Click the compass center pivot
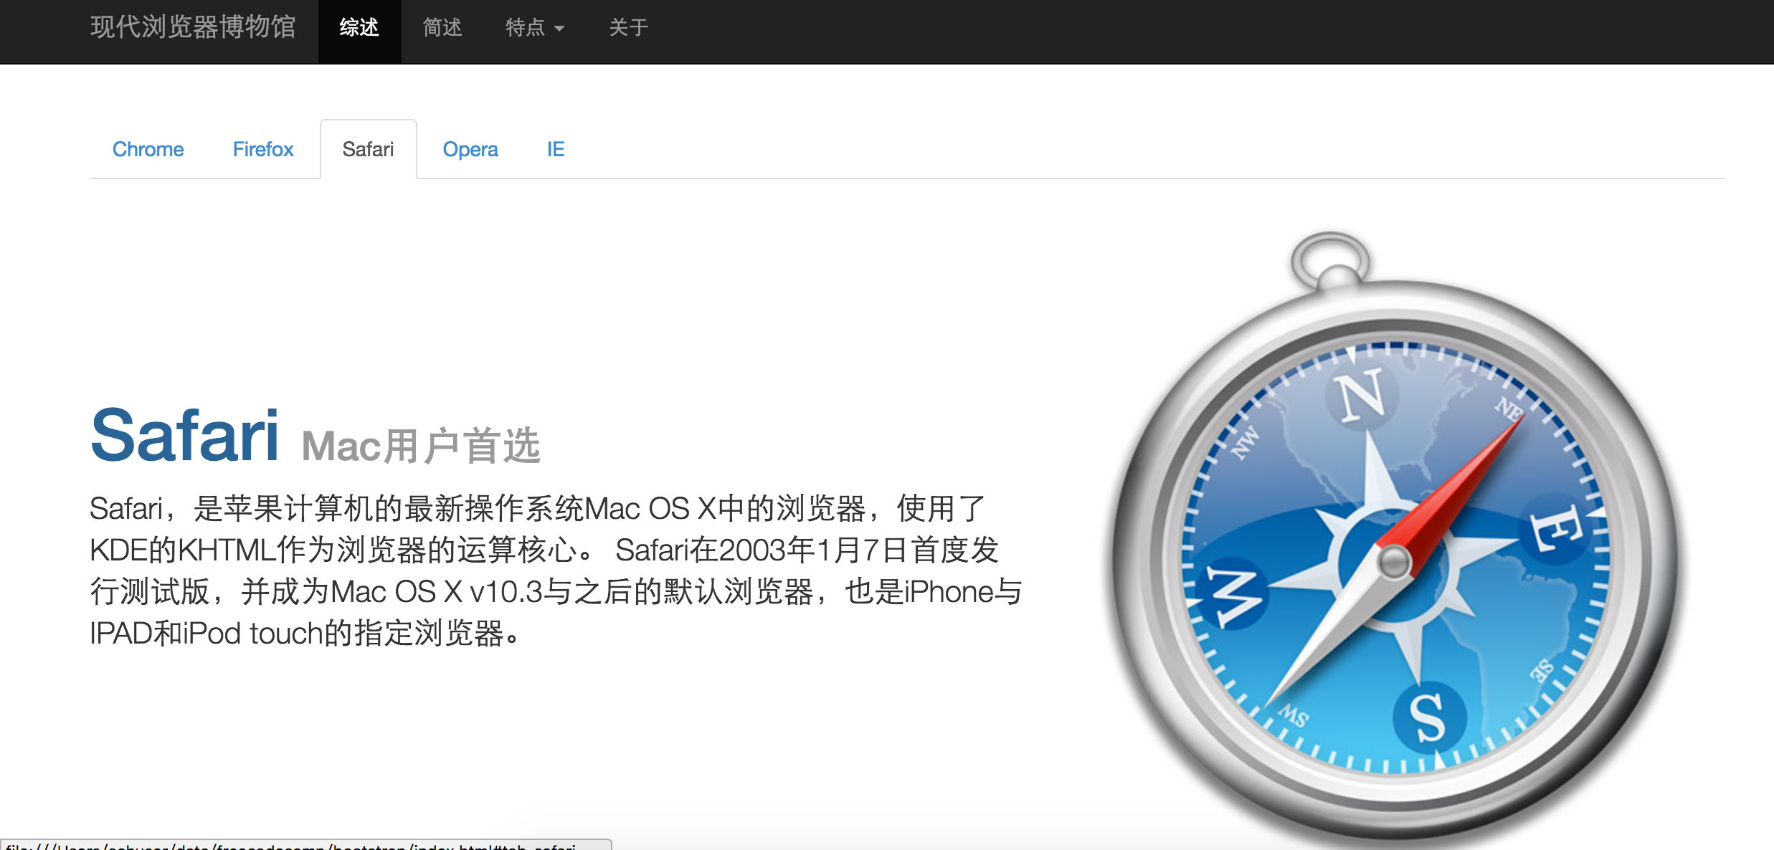The image size is (1774, 850). 1394,561
